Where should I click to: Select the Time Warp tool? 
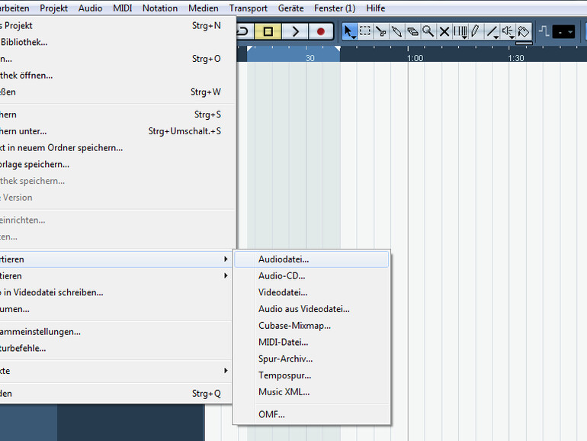point(460,31)
